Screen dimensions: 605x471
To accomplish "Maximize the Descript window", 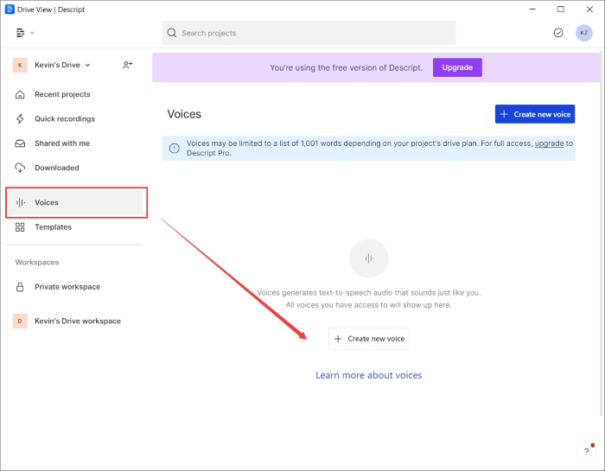I will 561,10.
